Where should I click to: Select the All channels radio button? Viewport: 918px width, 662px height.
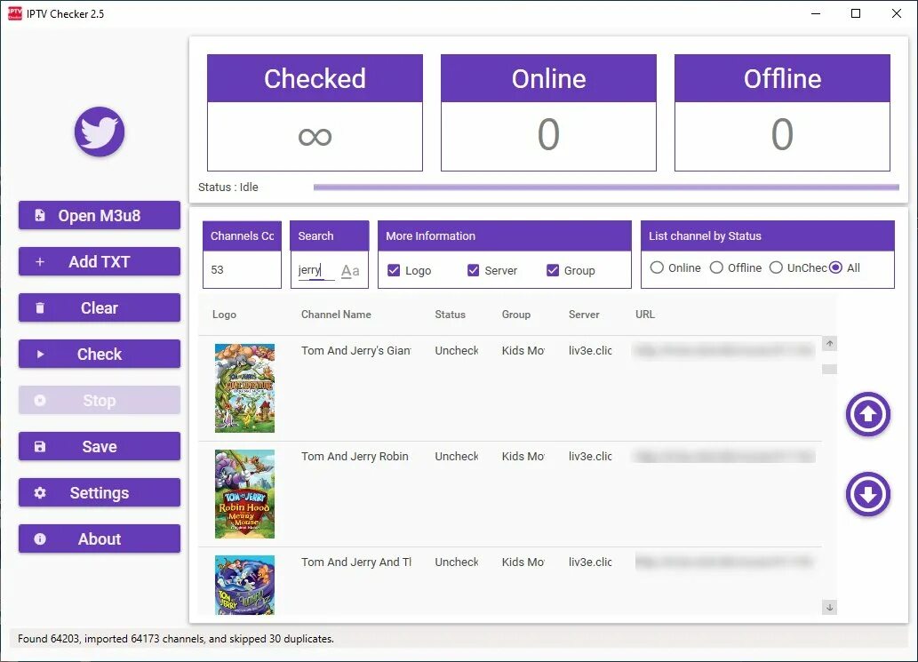click(835, 267)
